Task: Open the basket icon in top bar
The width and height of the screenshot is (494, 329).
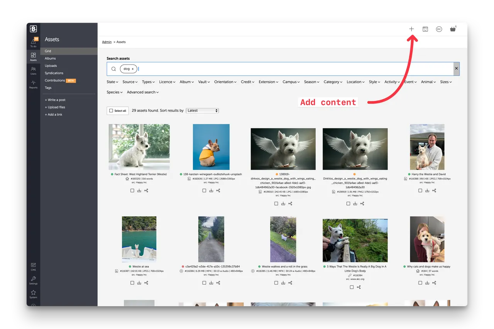Action: 453,29
